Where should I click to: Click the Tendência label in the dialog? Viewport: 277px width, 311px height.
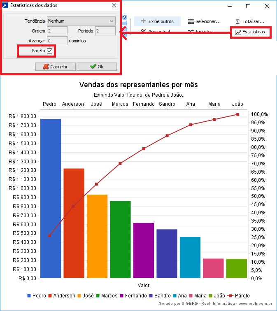coord(35,21)
